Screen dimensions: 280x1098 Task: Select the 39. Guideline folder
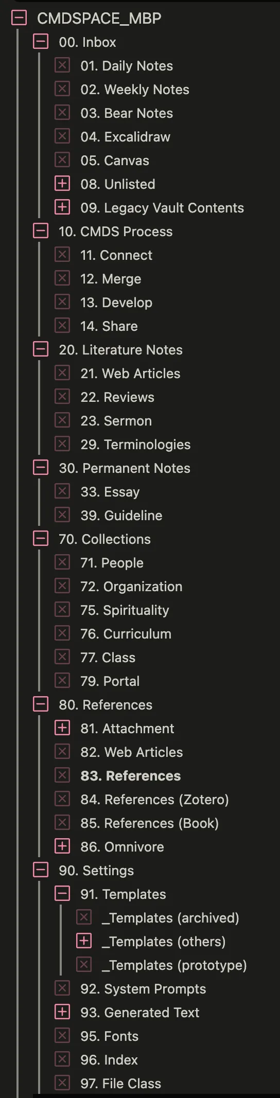tap(121, 516)
